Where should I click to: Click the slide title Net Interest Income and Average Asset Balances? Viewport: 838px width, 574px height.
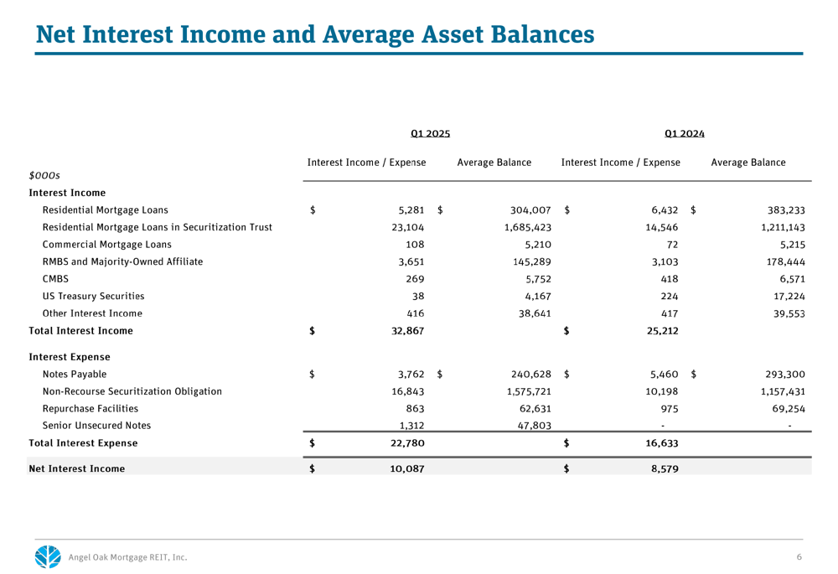coord(315,34)
